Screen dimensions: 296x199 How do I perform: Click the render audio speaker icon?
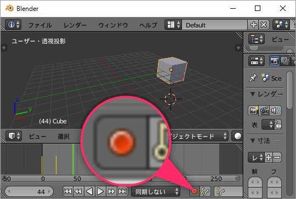[x=275, y=111]
